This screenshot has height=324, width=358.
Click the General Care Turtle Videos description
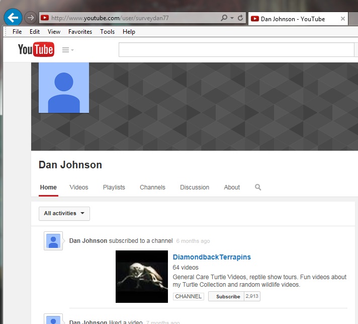click(x=259, y=281)
